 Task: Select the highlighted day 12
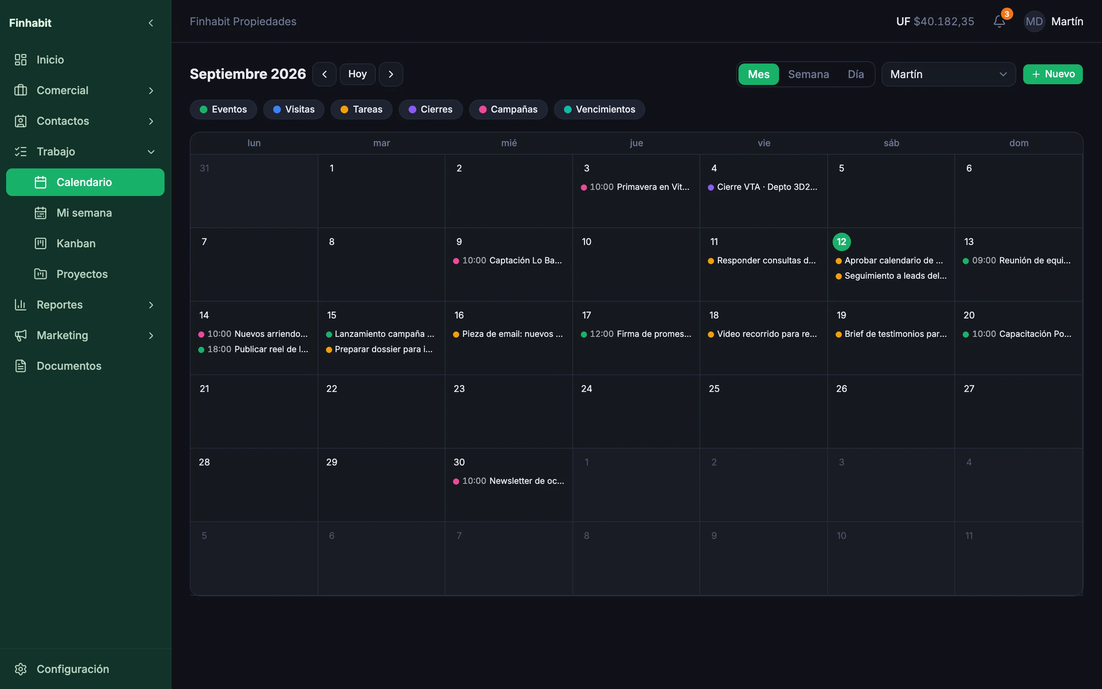point(841,242)
